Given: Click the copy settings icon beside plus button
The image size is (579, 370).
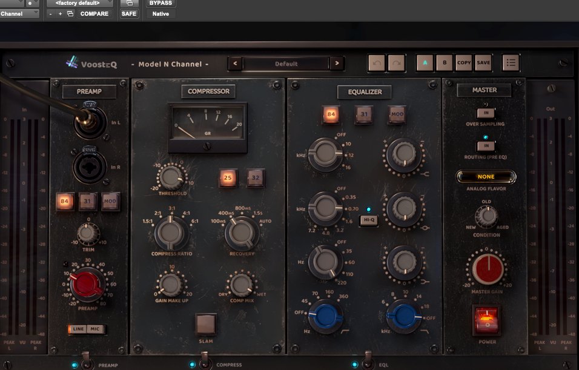Looking at the screenshot, I should click(70, 14).
